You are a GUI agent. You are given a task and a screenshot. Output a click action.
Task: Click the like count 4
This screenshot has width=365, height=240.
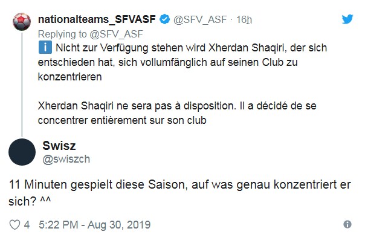pos(27,225)
